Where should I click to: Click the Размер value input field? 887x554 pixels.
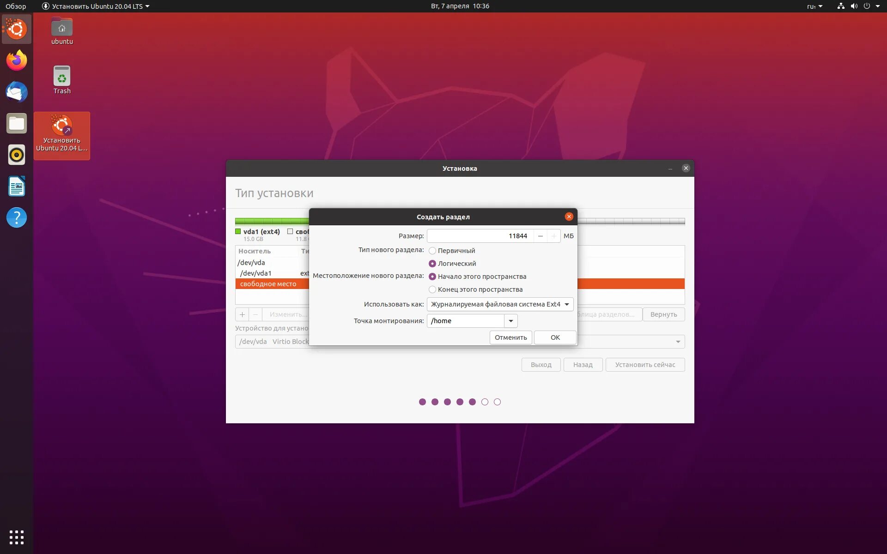pyautogui.click(x=480, y=236)
